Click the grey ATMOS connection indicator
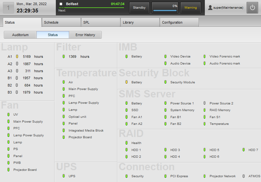 pos(243,176)
